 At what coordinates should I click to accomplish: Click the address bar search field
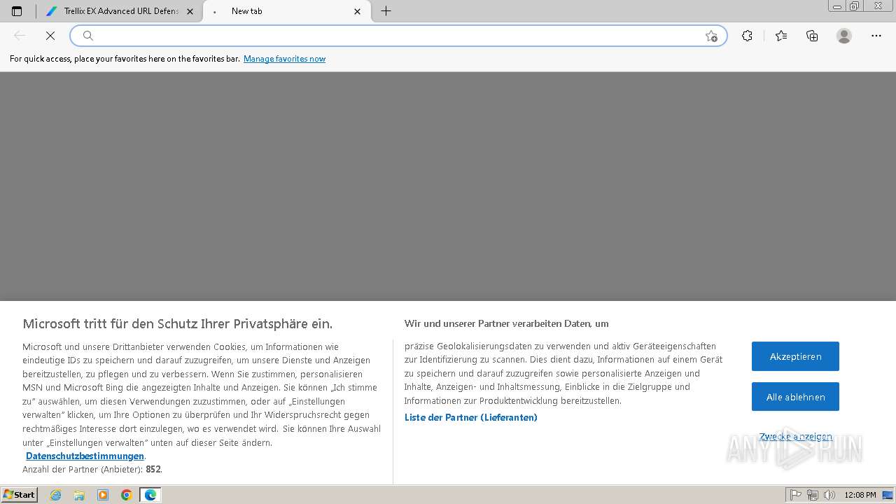point(399,36)
